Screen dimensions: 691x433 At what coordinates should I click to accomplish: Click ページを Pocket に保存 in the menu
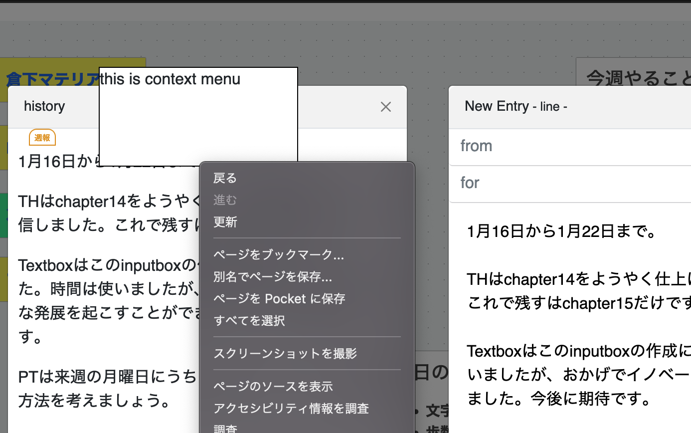[307, 299]
